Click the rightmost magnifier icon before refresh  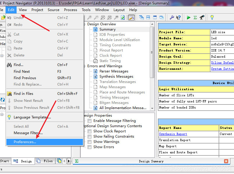tap(116, 17)
